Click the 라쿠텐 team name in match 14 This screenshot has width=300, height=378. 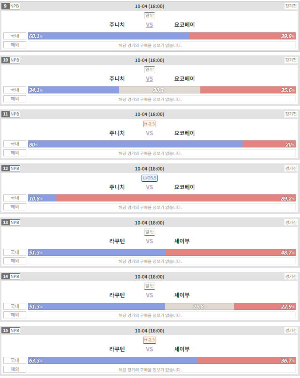(117, 295)
